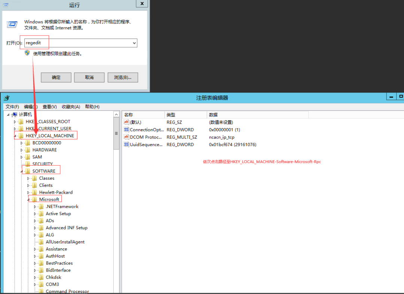Click the DWORD icon of ConnectionOpt value
The image size is (404, 294).
tap(126, 130)
